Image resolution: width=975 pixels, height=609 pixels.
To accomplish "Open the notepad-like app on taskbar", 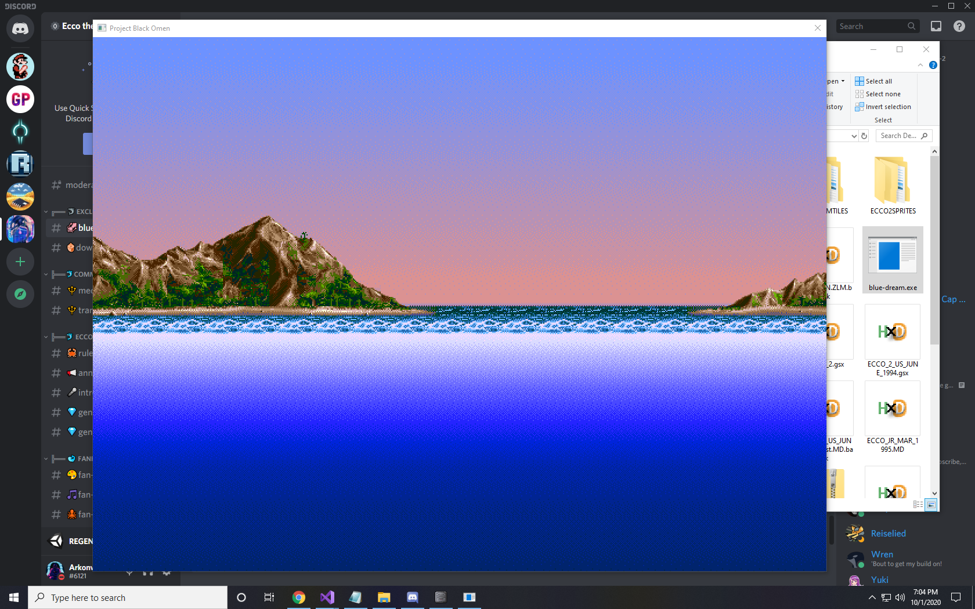I will tap(356, 597).
